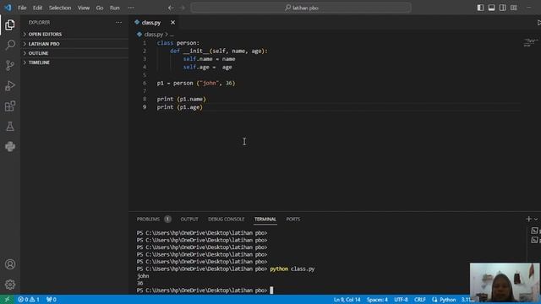Click the terminal input cursor prompt
This screenshot has height=304, width=541.
[271, 290]
